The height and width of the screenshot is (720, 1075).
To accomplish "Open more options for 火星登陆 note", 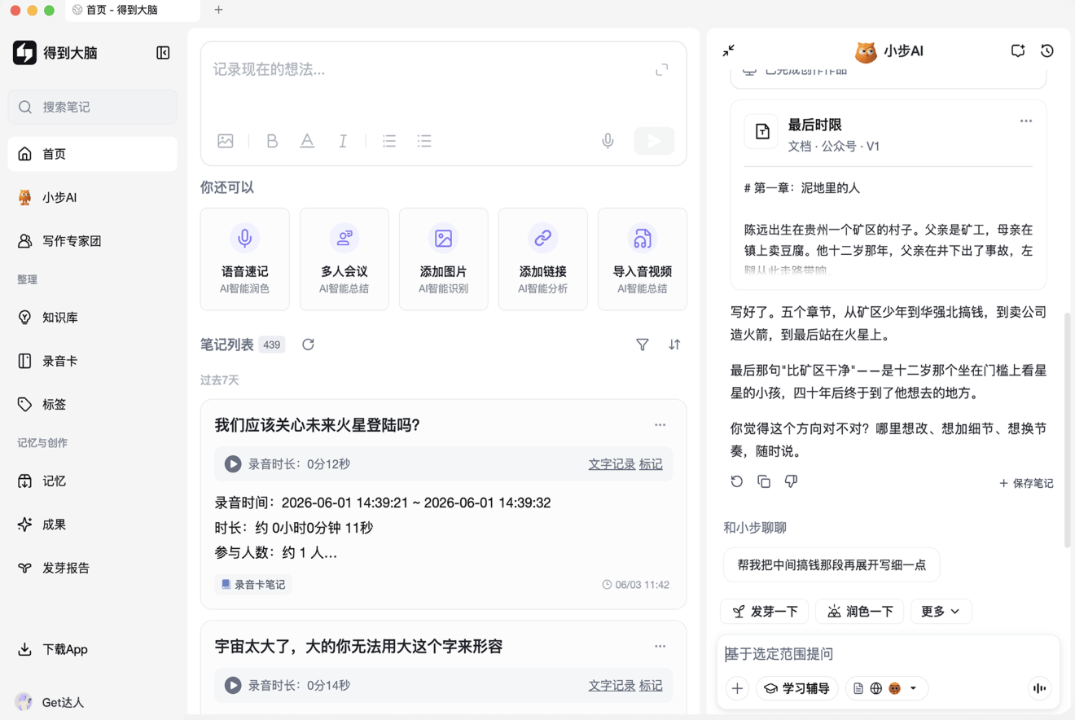I will (x=660, y=425).
